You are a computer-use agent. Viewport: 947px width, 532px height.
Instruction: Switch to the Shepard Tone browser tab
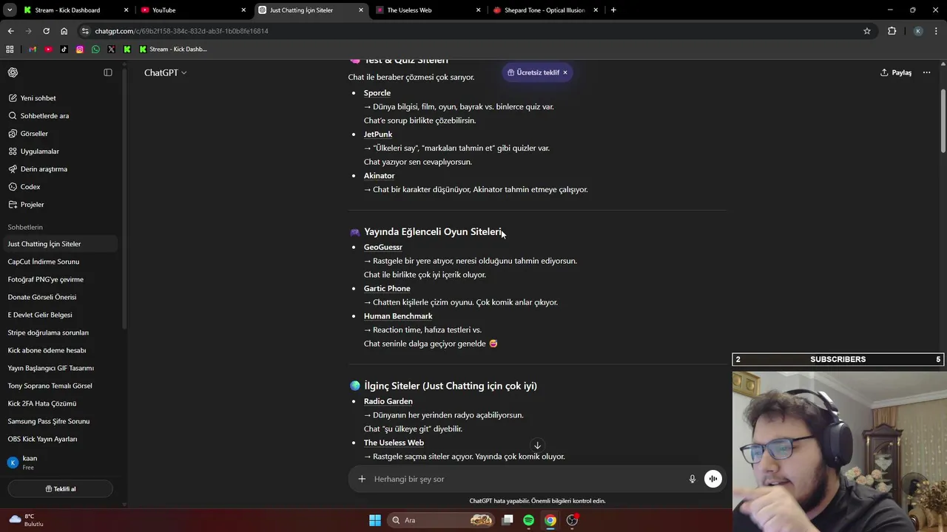point(546,10)
